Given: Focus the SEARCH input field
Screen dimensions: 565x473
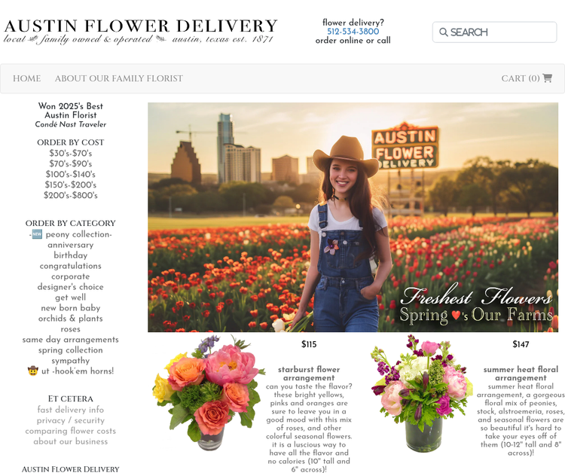Looking at the screenshot, I should [x=494, y=32].
